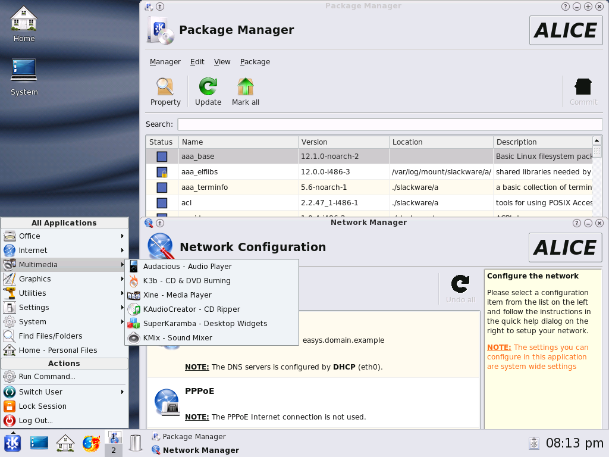Expand the Internet submenu

click(64, 251)
